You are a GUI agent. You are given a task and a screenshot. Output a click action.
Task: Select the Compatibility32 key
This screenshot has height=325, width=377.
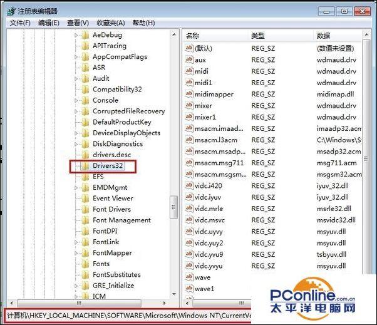(x=117, y=90)
